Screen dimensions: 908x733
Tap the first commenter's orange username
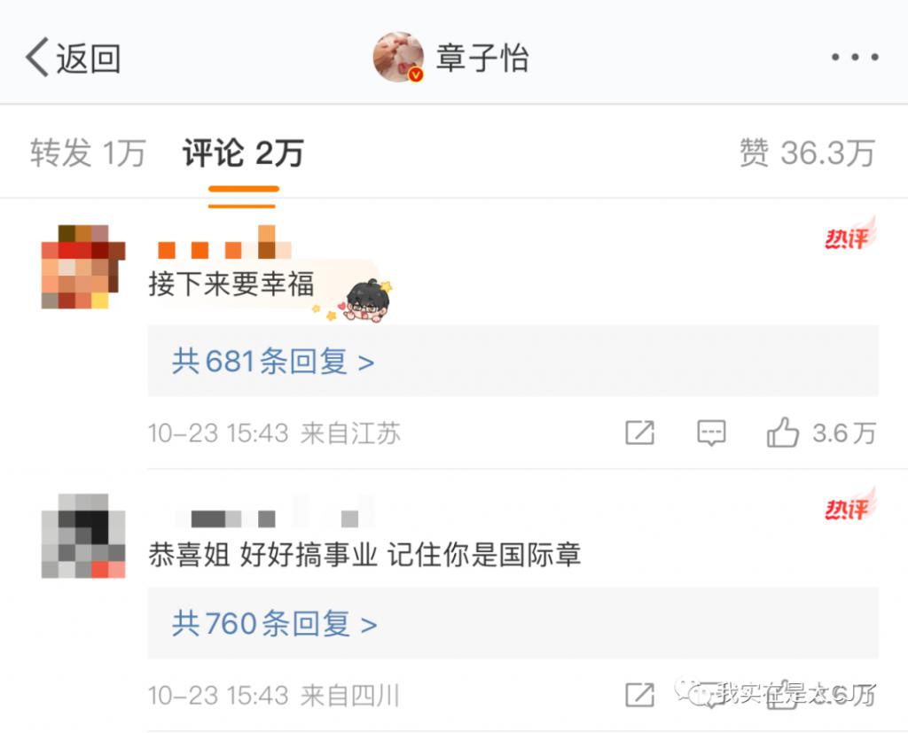[x=224, y=242]
